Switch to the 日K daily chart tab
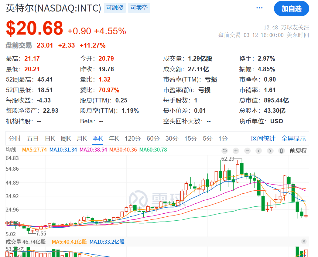Image resolution: width=318 pixels, height=257 pixels. (x=50, y=139)
